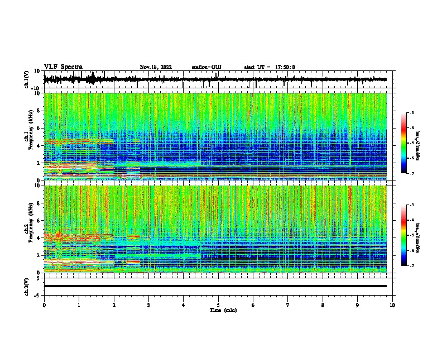Click the ch.1 spectrogram color scale bar
This screenshot has width=442, height=342.
coord(403,143)
